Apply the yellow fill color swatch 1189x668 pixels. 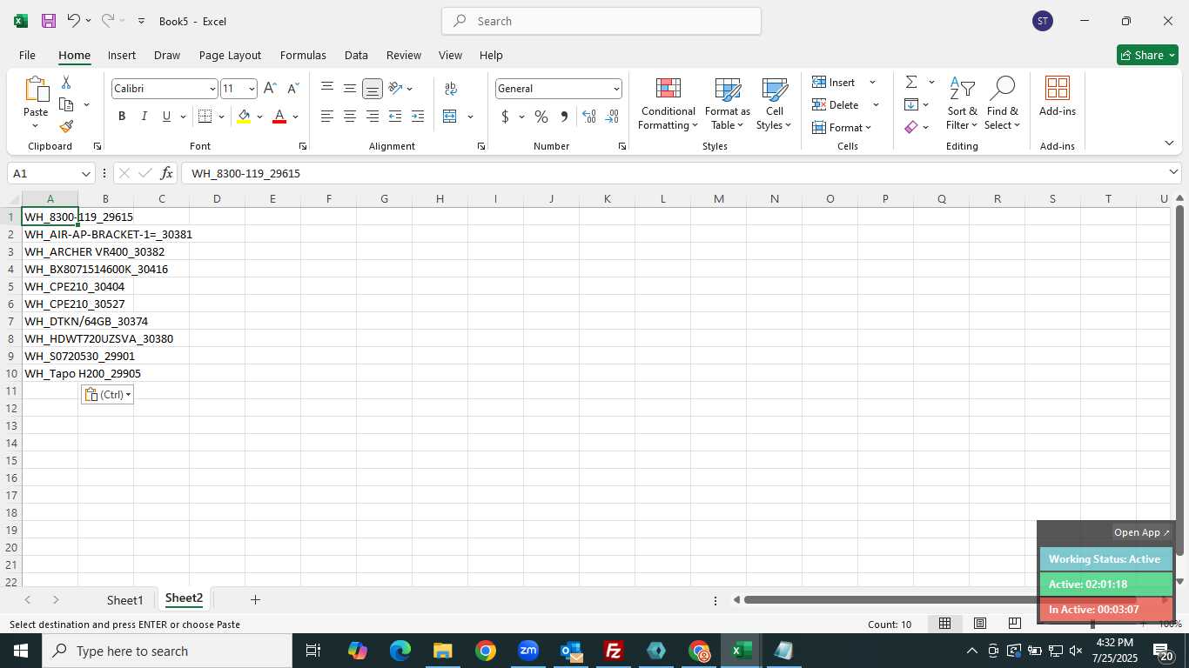pos(244,117)
